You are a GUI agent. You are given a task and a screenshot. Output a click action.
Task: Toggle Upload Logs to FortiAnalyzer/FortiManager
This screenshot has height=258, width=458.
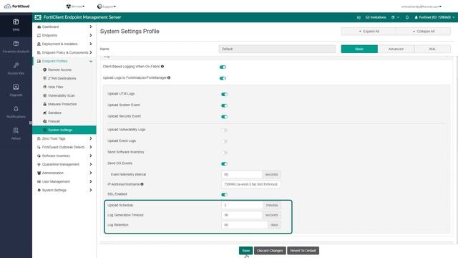point(223,78)
